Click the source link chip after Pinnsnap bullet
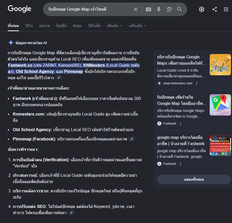The height and width of the screenshot is (223, 232). coord(132,139)
